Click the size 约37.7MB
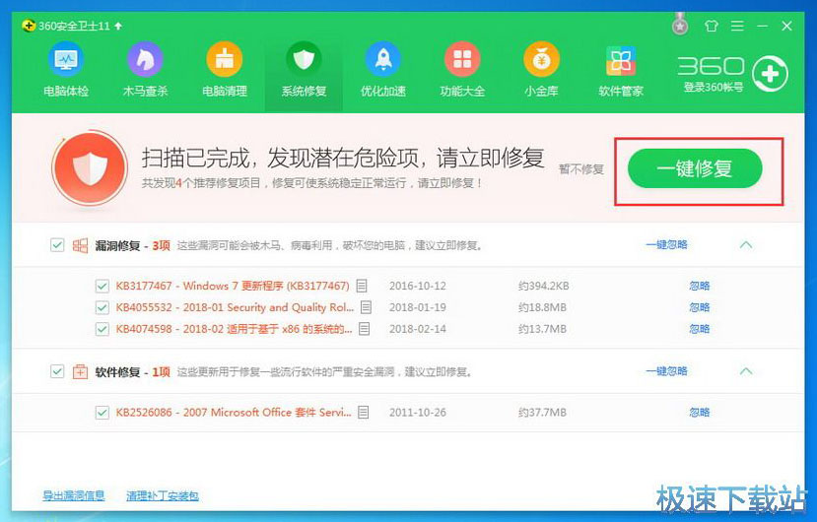Image resolution: width=817 pixels, height=522 pixels. click(x=542, y=413)
